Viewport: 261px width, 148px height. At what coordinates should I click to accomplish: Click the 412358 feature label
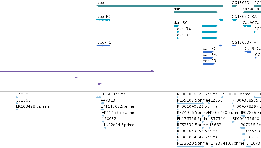pos(215,100)
